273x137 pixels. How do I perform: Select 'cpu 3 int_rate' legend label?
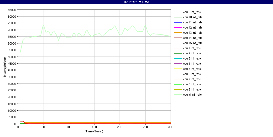192,59
